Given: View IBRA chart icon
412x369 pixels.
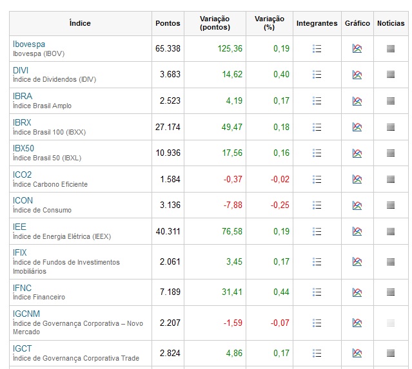Looking at the screenshot, I should [357, 101].
